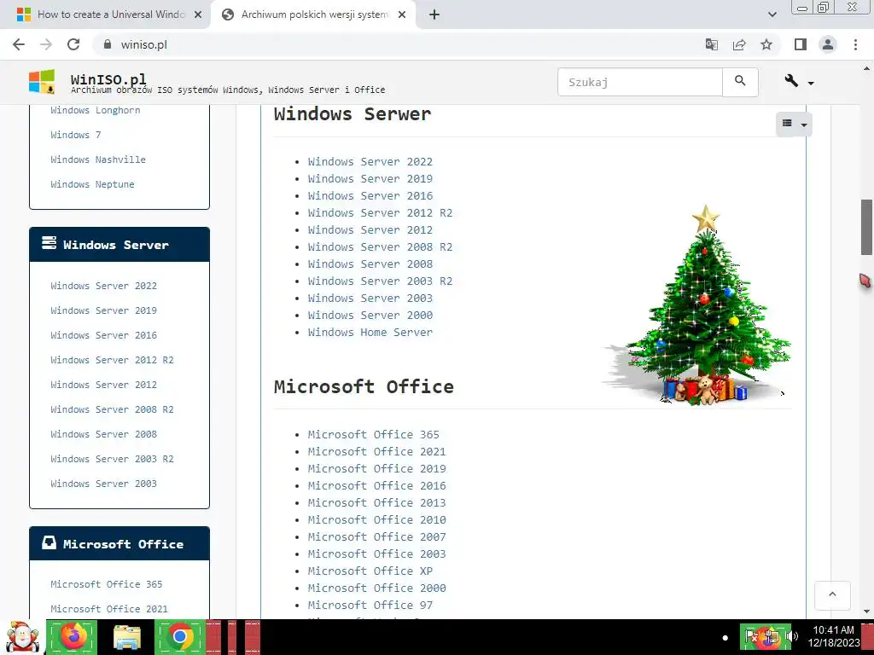
Task: Click the share page icon
Action: tap(739, 44)
